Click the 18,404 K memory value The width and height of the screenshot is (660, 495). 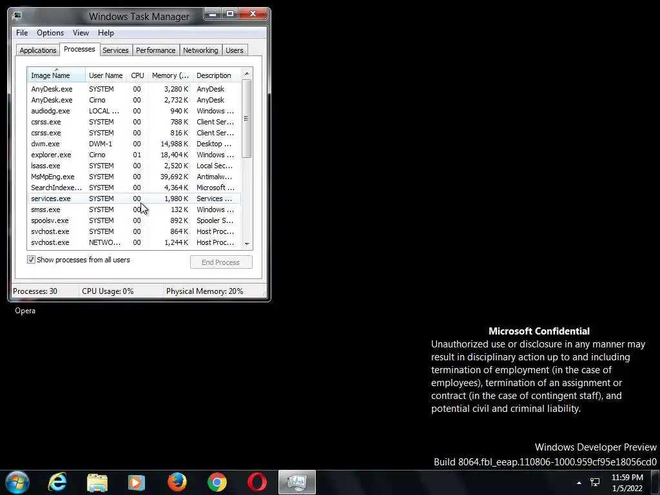pos(174,155)
